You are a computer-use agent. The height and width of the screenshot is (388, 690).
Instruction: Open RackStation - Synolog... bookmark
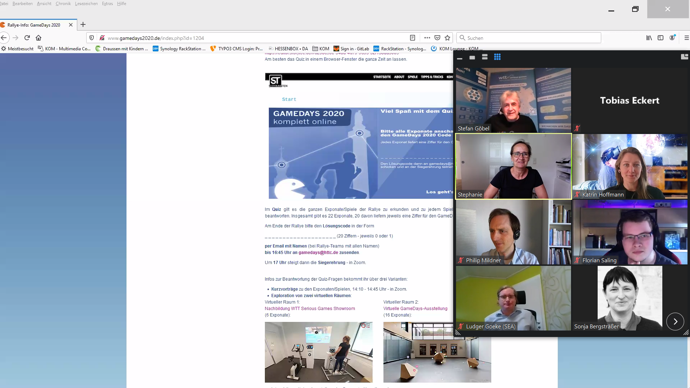(400, 48)
